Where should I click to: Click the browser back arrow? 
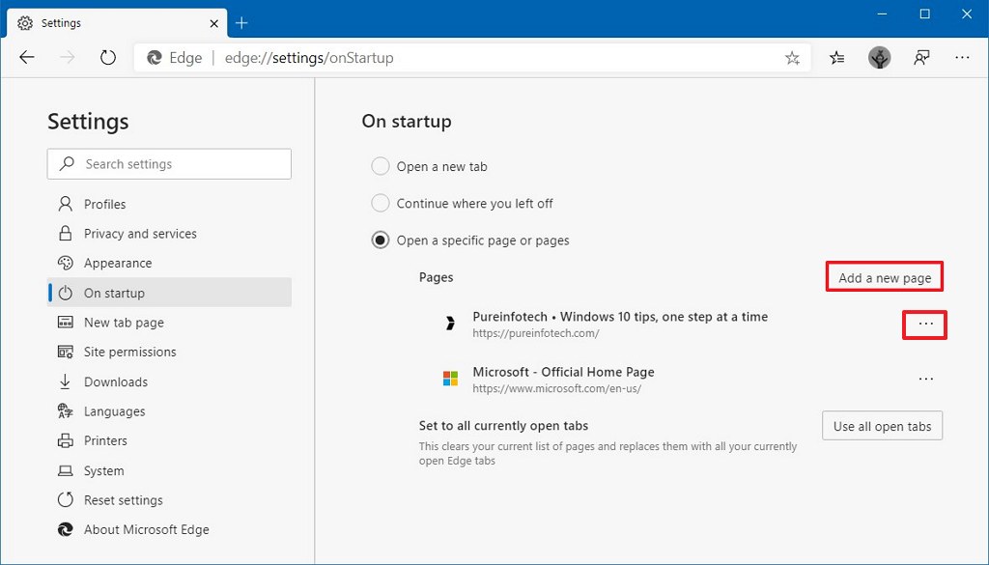[27, 58]
